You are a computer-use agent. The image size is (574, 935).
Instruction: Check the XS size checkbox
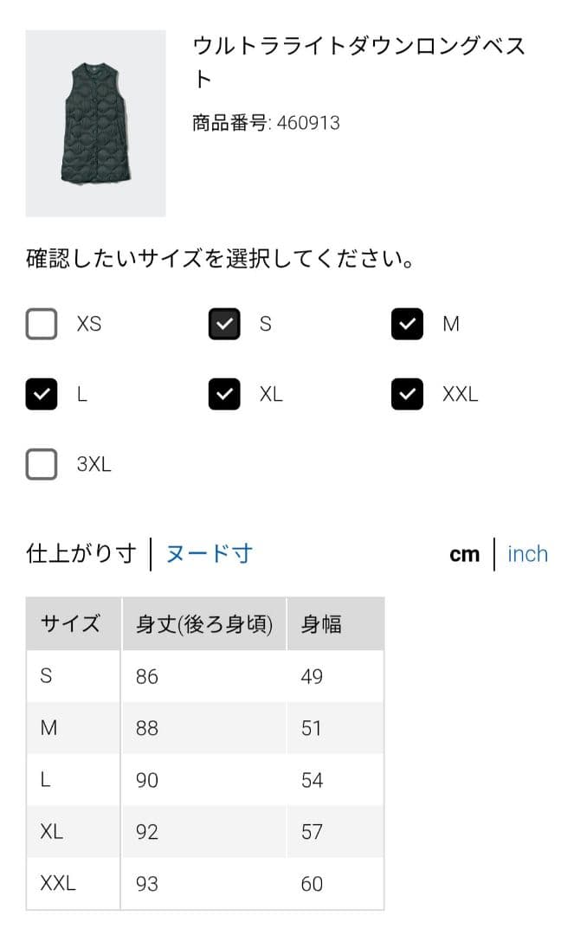[41, 324]
